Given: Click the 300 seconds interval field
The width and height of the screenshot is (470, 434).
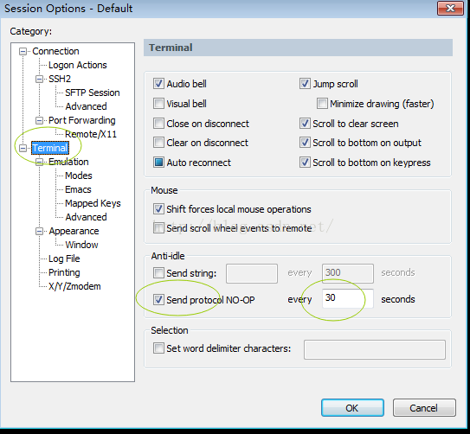Looking at the screenshot, I should tap(348, 273).
